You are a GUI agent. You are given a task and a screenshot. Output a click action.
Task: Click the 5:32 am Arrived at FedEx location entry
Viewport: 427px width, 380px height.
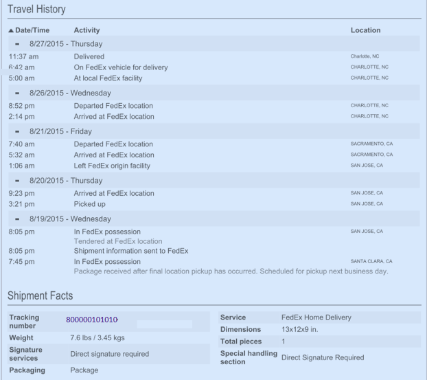[x=114, y=155]
